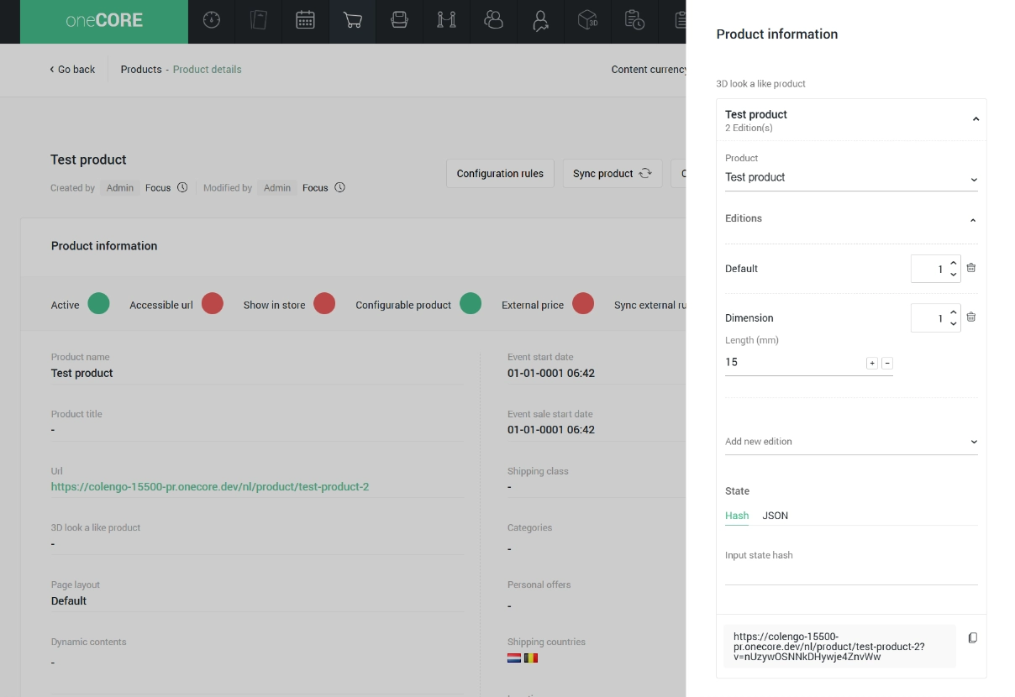1015x697 pixels.
Task: Click the Product details breadcrumb
Action: (x=207, y=70)
